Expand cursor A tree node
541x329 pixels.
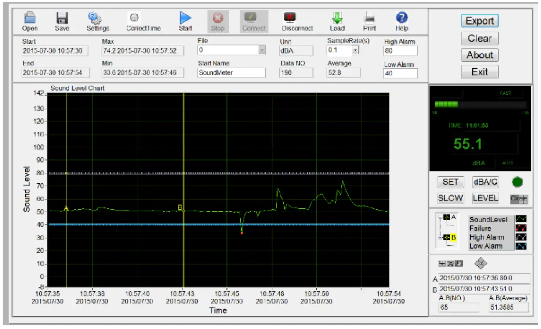pyautogui.click(x=440, y=218)
